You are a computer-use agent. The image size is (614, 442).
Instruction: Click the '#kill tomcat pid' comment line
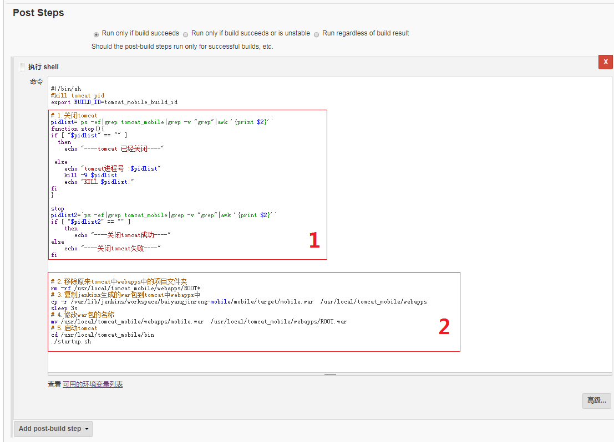point(78,95)
